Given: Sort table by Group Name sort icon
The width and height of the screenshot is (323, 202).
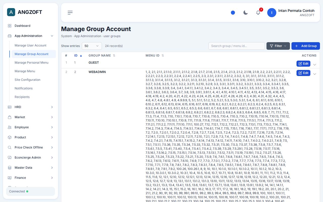Looking at the screenshot, I should 114,56.
